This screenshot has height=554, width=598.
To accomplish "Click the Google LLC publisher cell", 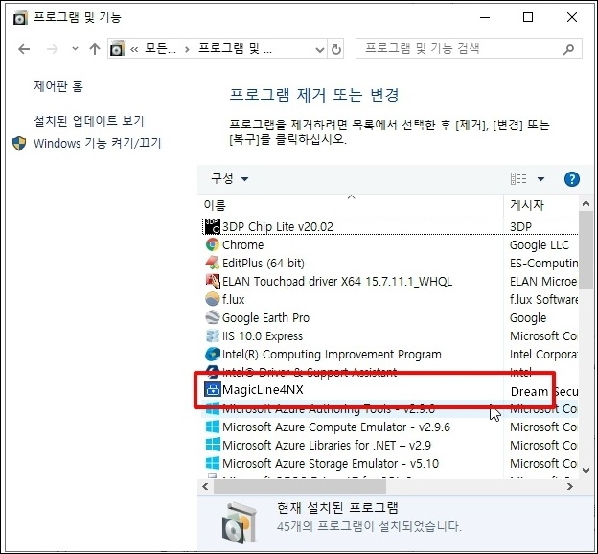I will (540, 245).
